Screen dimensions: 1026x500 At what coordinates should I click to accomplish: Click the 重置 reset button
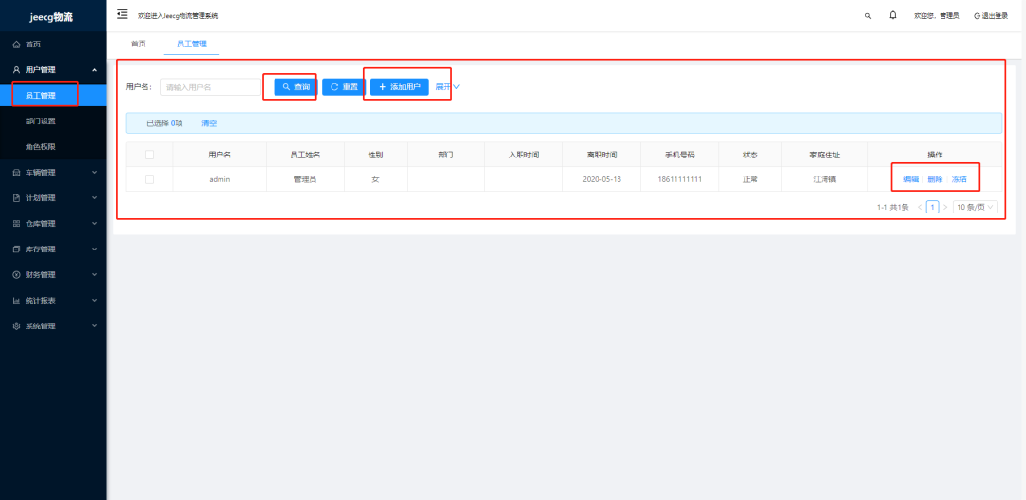(344, 87)
